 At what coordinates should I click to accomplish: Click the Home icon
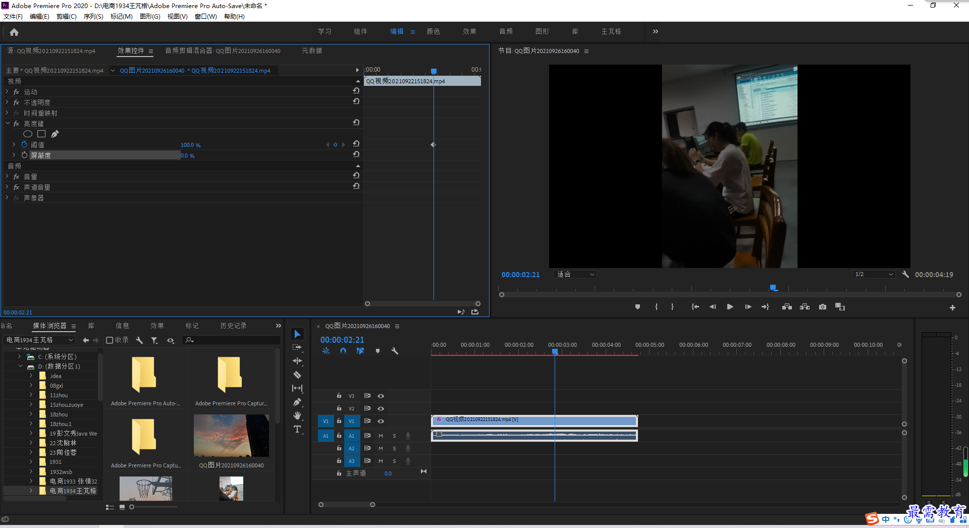coord(14,32)
